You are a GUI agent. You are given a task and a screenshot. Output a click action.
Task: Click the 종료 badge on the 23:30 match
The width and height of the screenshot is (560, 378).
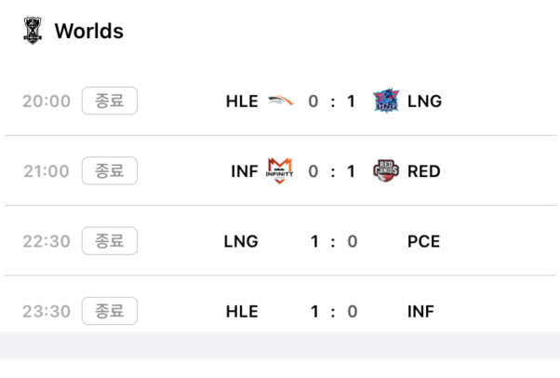pyautogui.click(x=110, y=311)
